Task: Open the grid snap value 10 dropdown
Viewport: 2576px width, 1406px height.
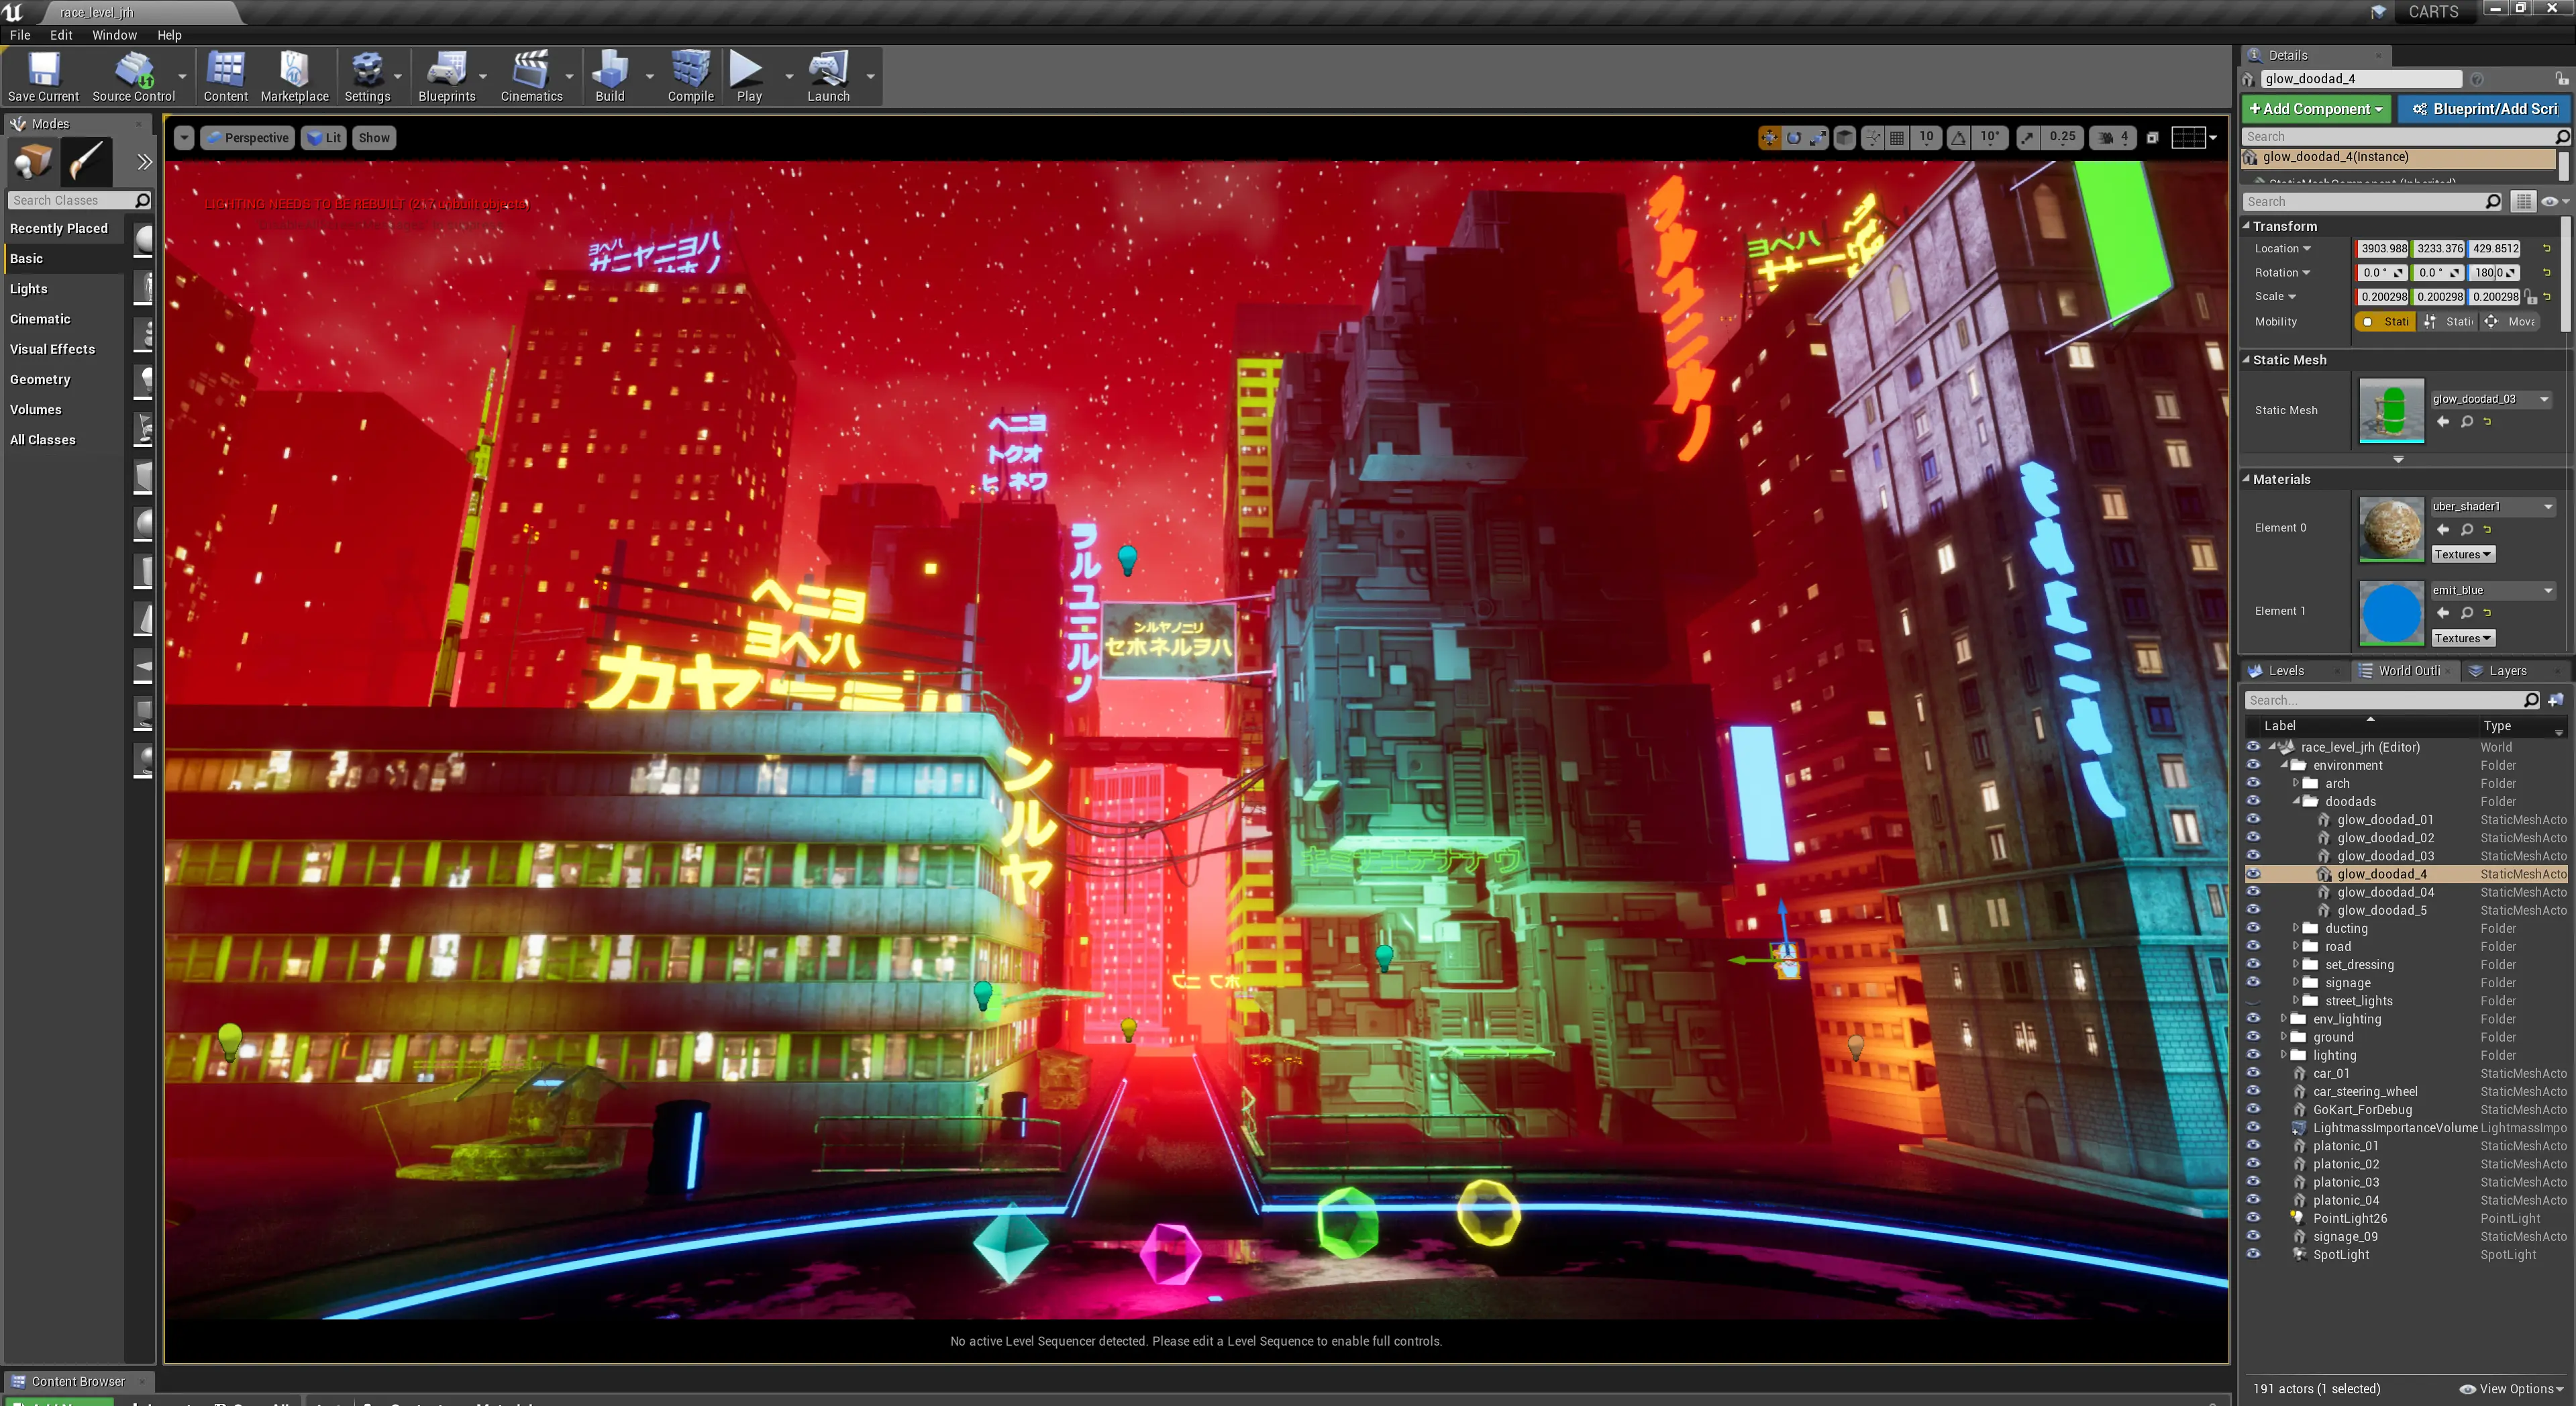Action: 1926,138
